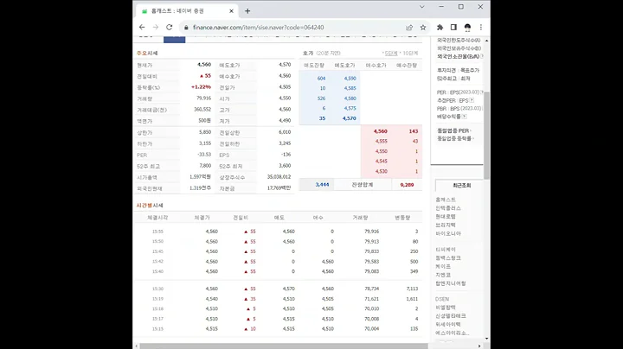Open 홈캐스트 from recent list

pos(446,200)
